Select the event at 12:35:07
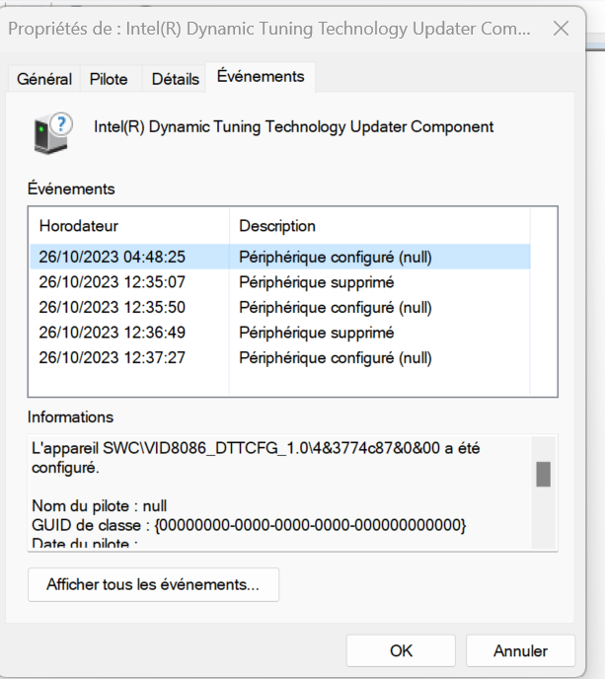The width and height of the screenshot is (605, 679). [113, 282]
